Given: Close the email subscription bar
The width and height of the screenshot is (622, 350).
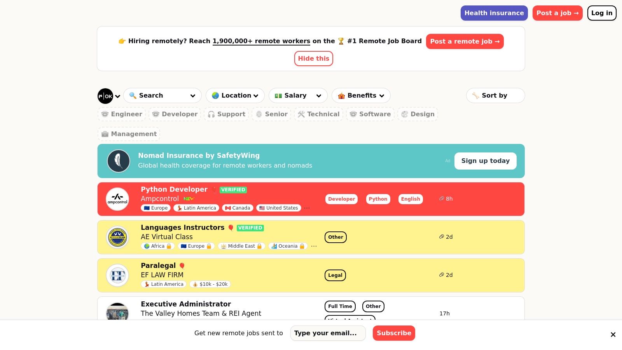Looking at the screenshot, I should [613, 334].
